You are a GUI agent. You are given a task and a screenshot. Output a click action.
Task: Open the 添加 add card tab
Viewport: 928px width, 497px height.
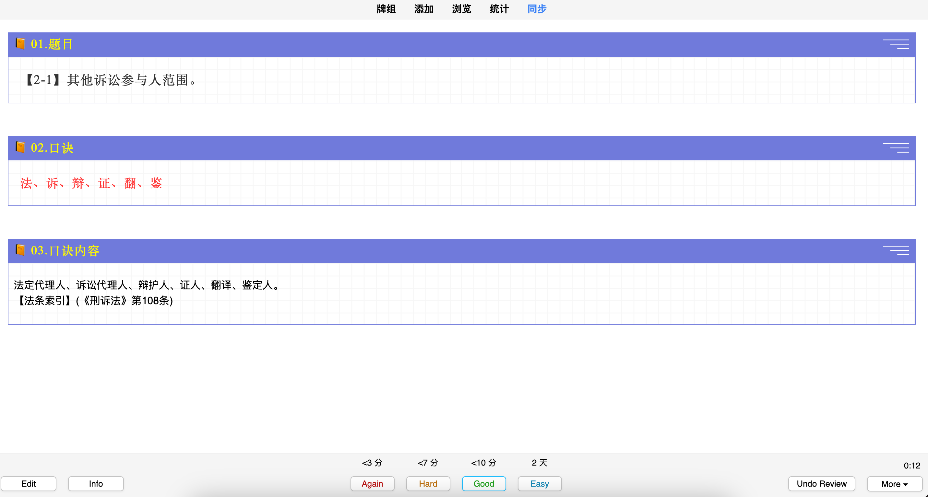pos(424,9)
